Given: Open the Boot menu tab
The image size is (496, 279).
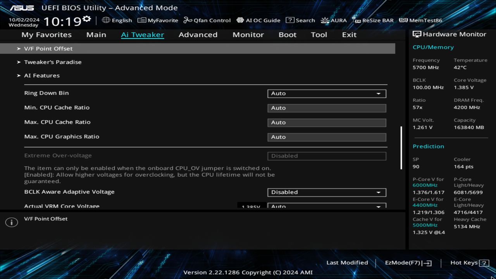Looking at the screenshot, I should click(287, 34).
